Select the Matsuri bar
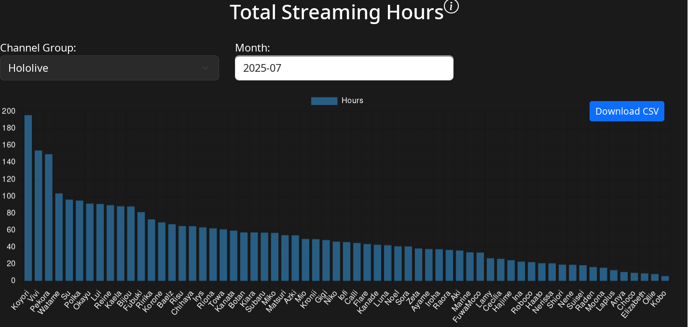The height and width of the screenshot is (327, 688). pyautogui.click(x=285, y=258)
